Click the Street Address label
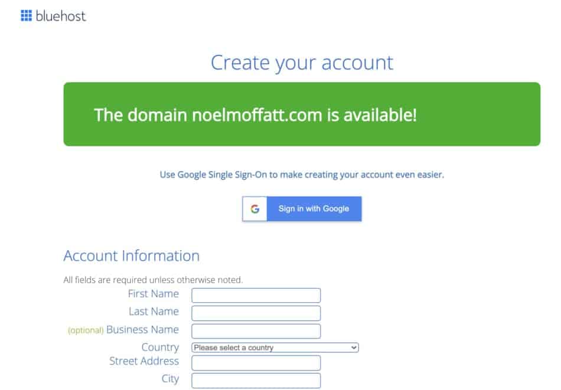Viewport: 561px width, 390px height. click(x=144, y=361)
